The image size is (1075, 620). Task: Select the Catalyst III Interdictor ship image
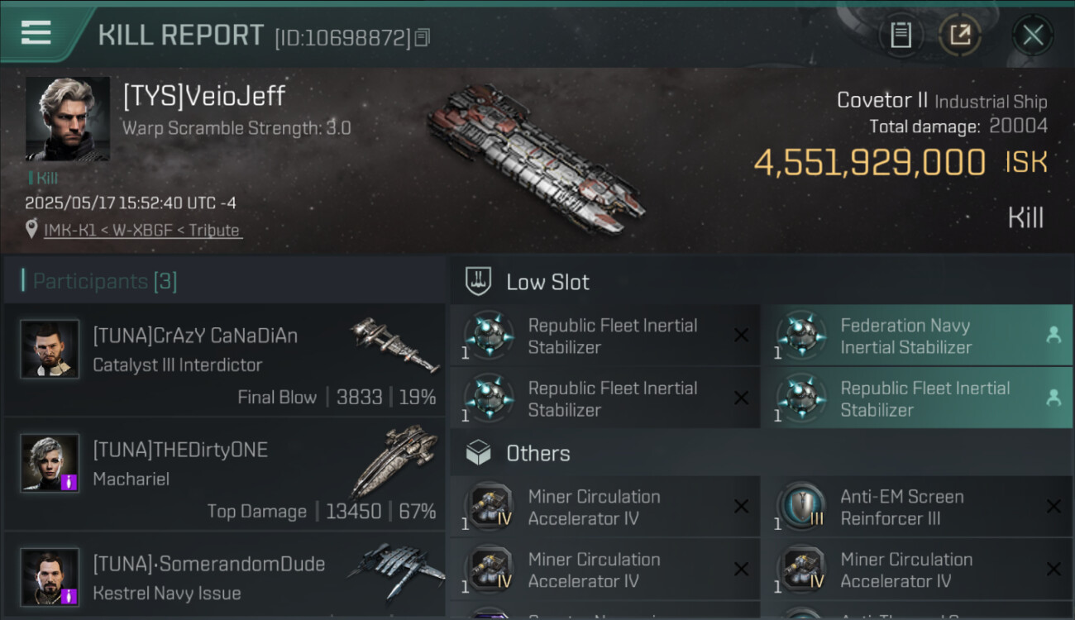click(x=395, y=345)
